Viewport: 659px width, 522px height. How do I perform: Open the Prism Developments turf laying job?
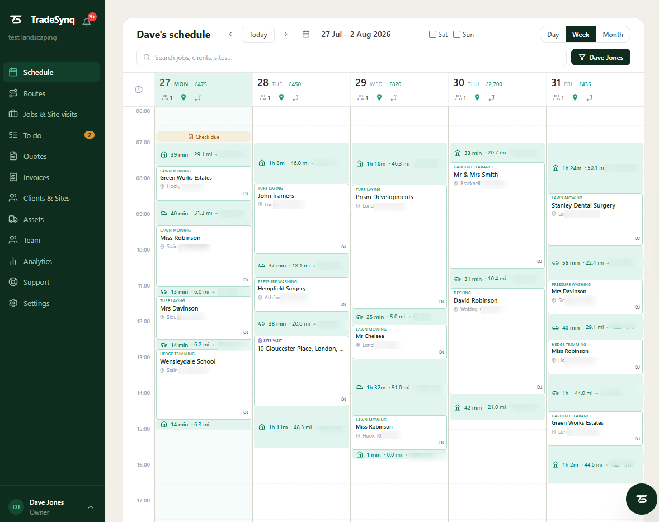pos(399,247)
